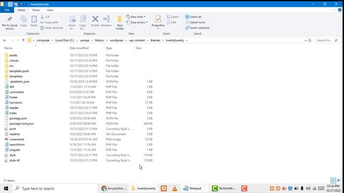This screenshot has height=193, width=344.
Task: Switch to large icons view layout
Action: pyautogui.click(x=339, y=180)
